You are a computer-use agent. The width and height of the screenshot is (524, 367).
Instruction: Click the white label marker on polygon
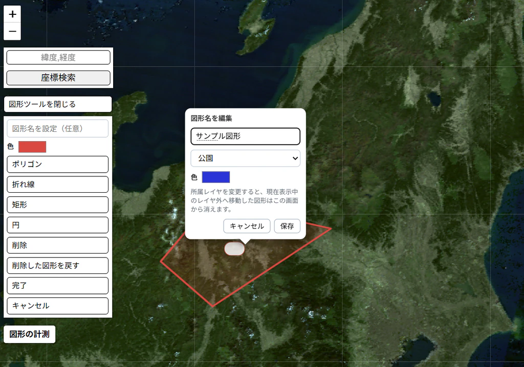tap(234, 249)
